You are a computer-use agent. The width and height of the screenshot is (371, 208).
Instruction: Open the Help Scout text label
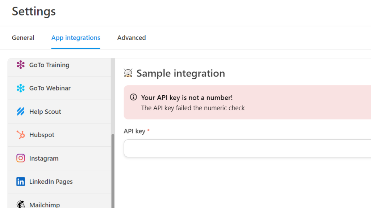pyautogui.click(x=45, y=112)
